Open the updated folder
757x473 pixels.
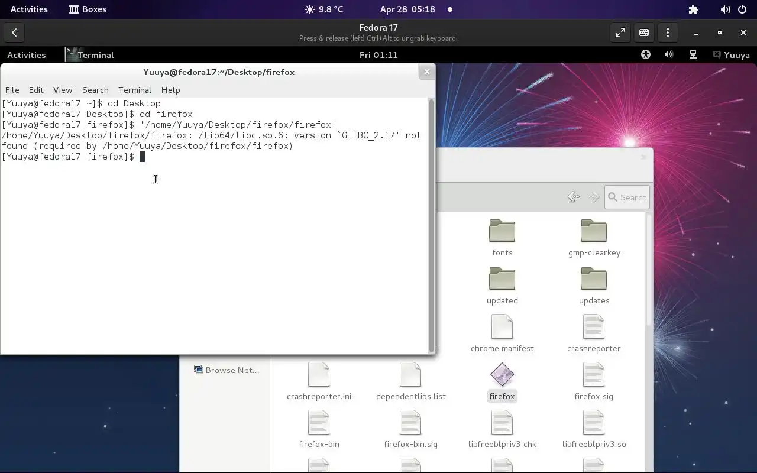click(502, 286)
